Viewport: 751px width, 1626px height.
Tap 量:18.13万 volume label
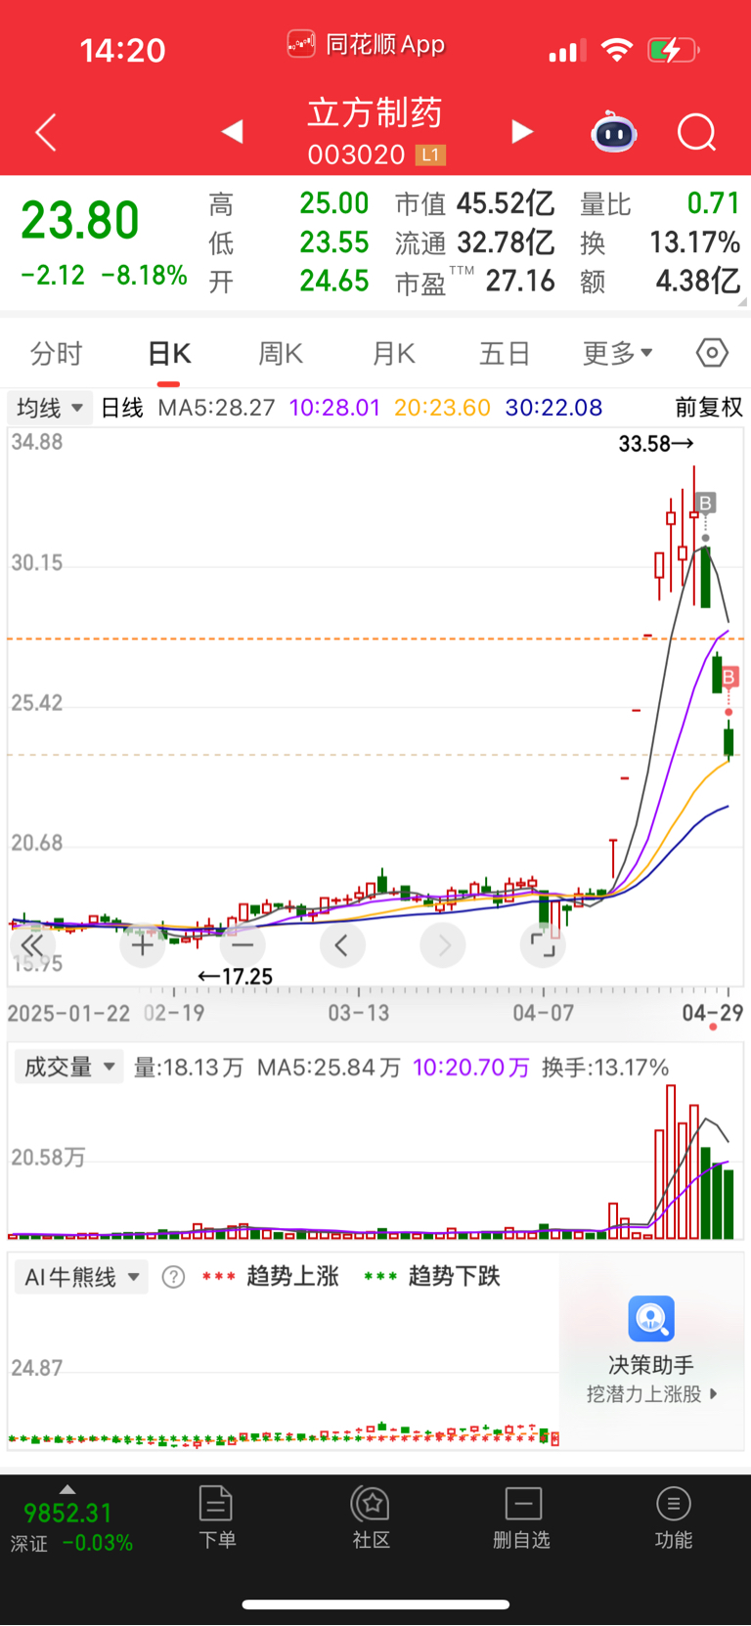coord(189,1068)
